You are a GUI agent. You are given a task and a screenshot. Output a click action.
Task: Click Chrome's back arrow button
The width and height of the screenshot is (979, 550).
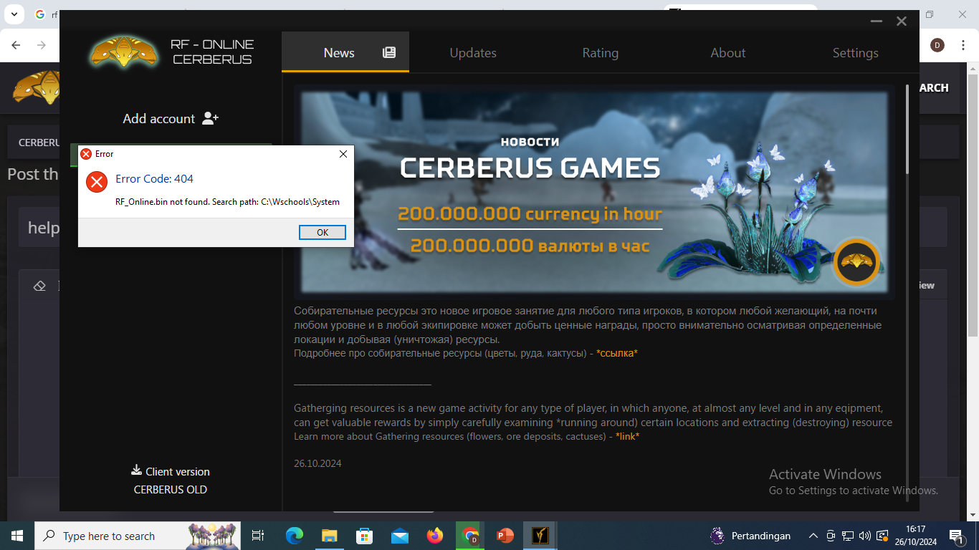coord(16,45)
